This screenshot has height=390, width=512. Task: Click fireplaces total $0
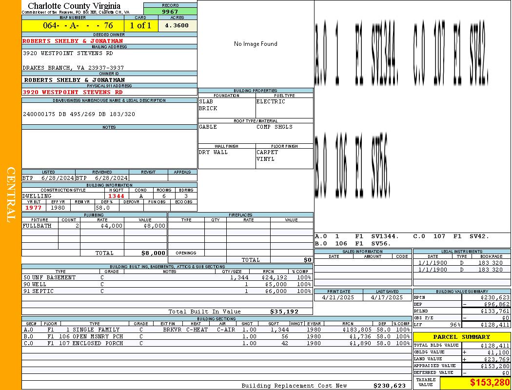(x=308, y=260)
